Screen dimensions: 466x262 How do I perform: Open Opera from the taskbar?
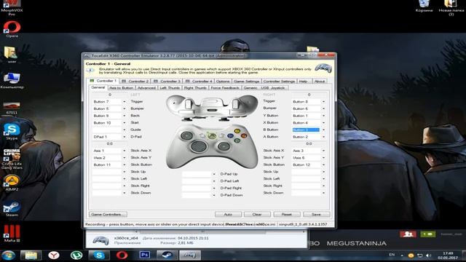(122, 255)
